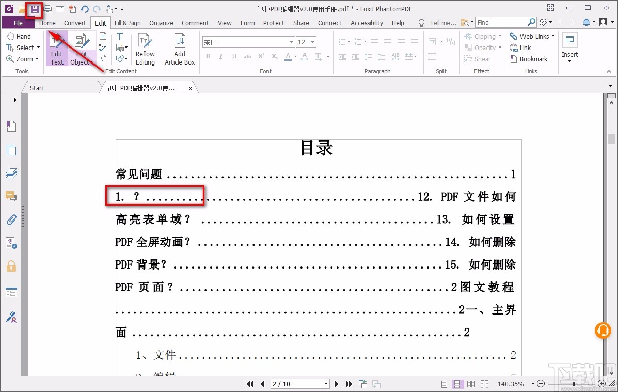
Task: Activate the Add Article Box tool
Action: coord(179,49)
